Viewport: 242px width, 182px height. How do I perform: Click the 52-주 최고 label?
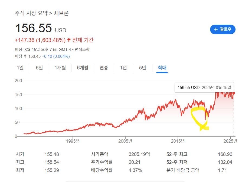[x=177, y=154]
